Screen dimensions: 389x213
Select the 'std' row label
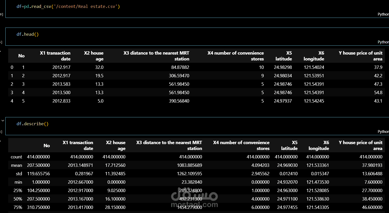19,174
